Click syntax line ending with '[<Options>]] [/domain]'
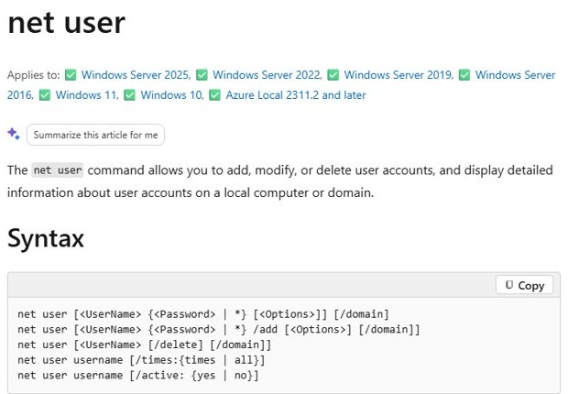The width and height of the screenshot is (568, 394). pyautogui.click(x=202, y=314)
